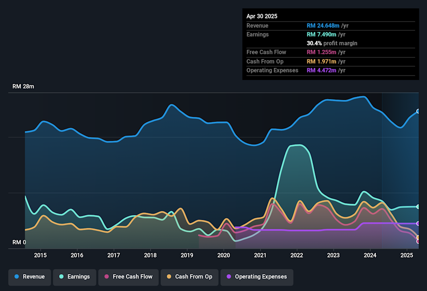Image resolution: width=427 pixels, height=291 pixels.
Task: Select the 2018 x-axis year label
Action: pos(150,255)
